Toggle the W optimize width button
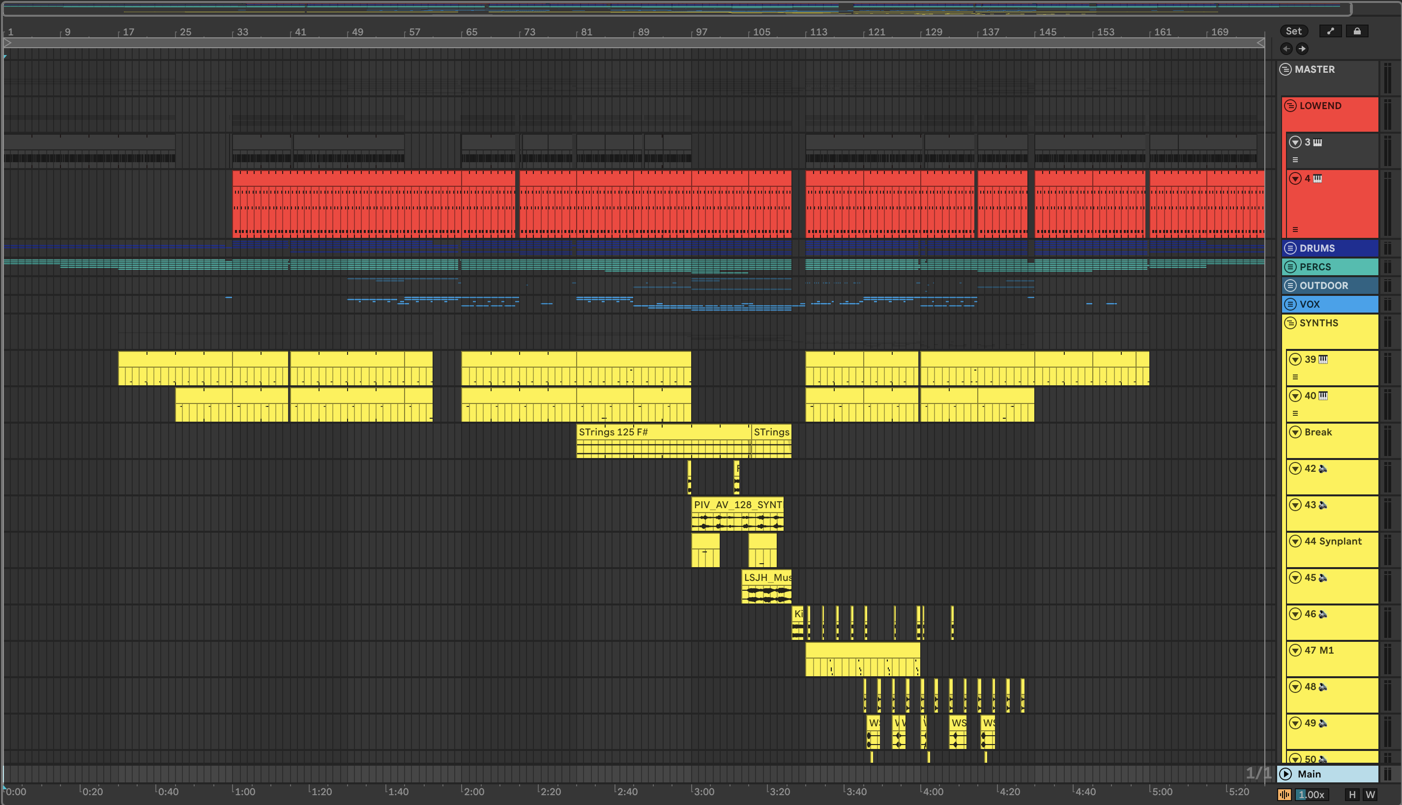The height and width of the screenshot is (805, 1402). click(x=1370, y=795)
